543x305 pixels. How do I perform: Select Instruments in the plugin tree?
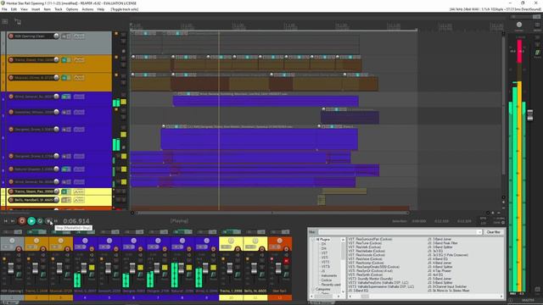329,275
